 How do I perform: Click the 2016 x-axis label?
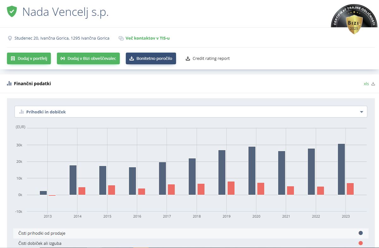pyautogui.click(x=137, y=216)
